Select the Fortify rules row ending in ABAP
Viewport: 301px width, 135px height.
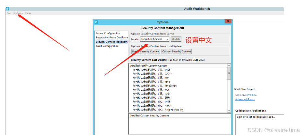pos(152,106)
